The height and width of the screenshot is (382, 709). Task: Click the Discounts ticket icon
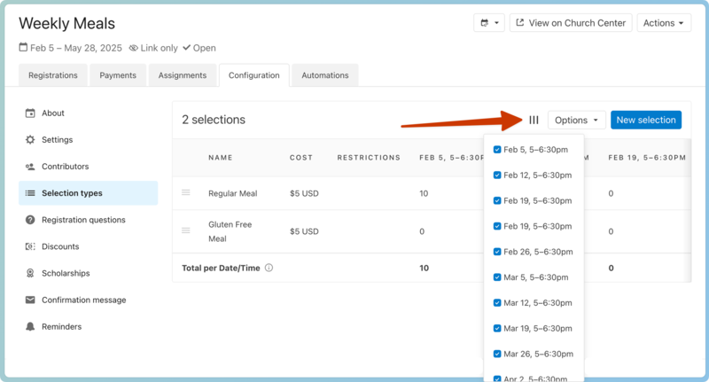click(30, 246)
